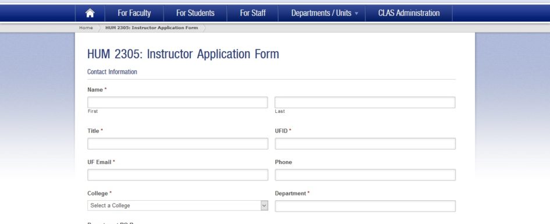Viewport: 550px width, 224px height.
Task: Focus the Last name field
Action: [x=365, y=102]
